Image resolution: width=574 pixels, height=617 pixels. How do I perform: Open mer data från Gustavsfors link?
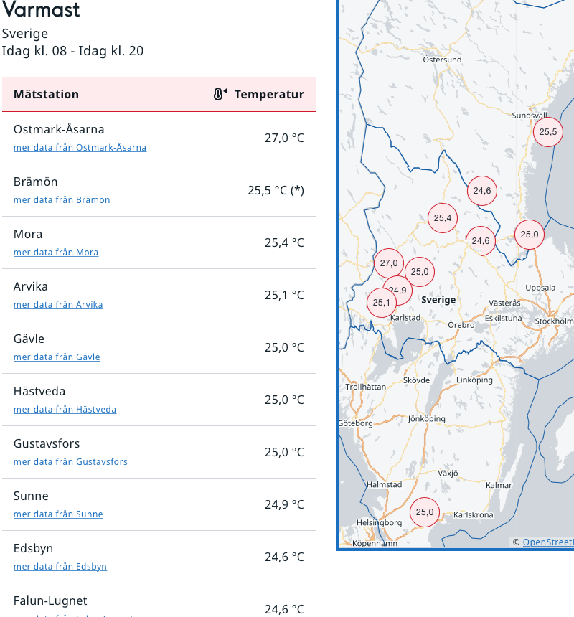70,461
